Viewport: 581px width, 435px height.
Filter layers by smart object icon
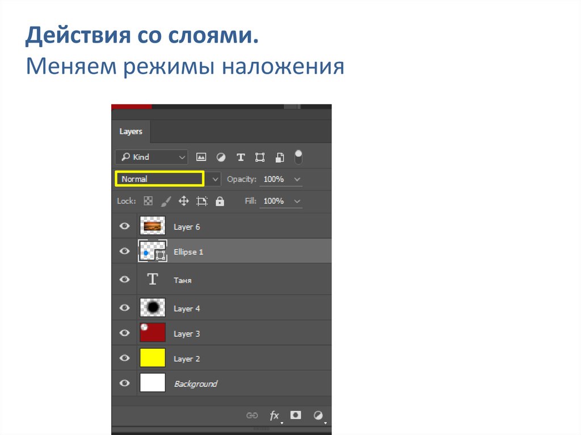(x=280, y=157)
